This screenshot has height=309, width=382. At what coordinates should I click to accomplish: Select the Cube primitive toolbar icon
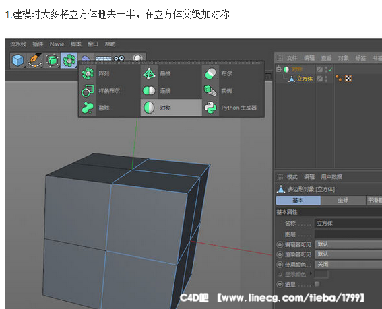(18, 60)
